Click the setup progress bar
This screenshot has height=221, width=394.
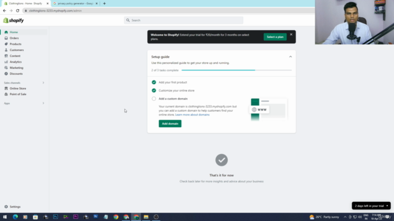[236, 70]
